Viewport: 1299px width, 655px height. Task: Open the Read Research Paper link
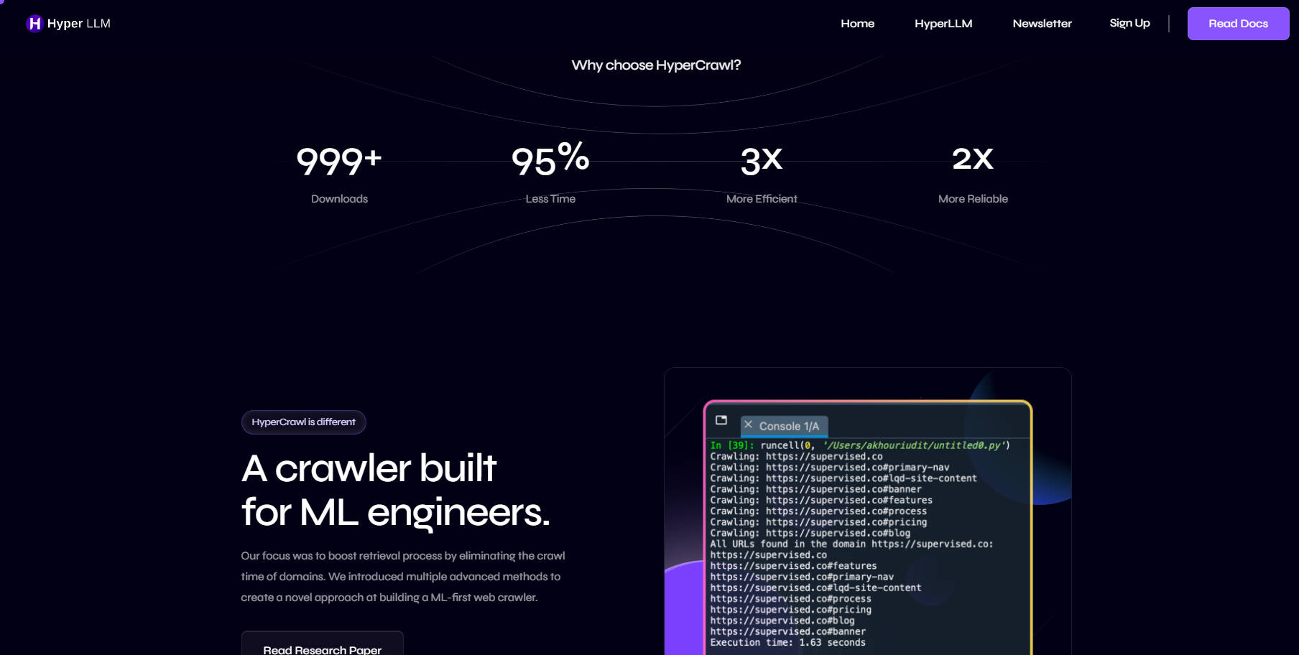(x=322, y=649)
